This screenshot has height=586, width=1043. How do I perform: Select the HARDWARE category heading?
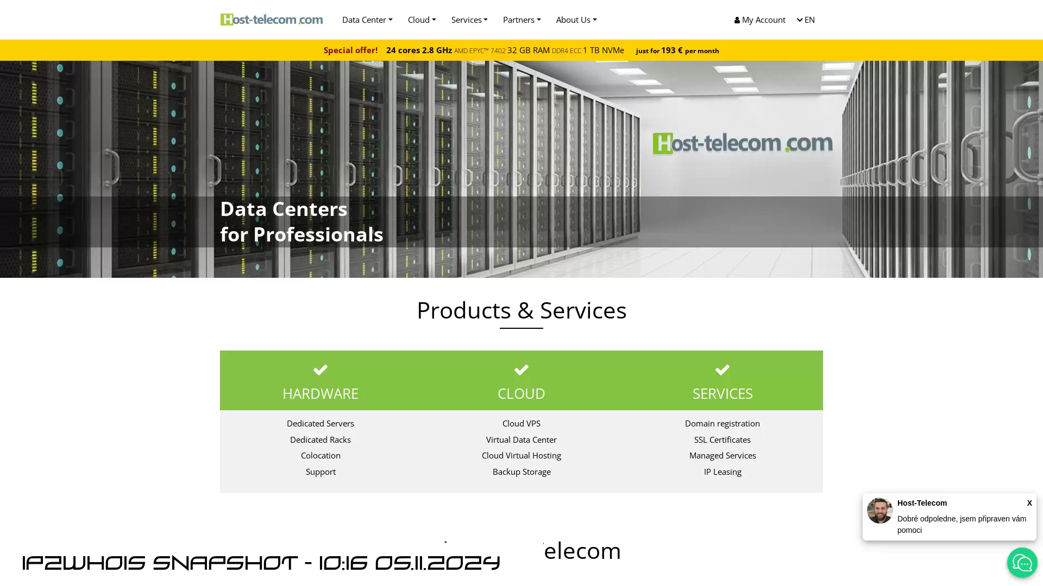[x=321, y=393]
